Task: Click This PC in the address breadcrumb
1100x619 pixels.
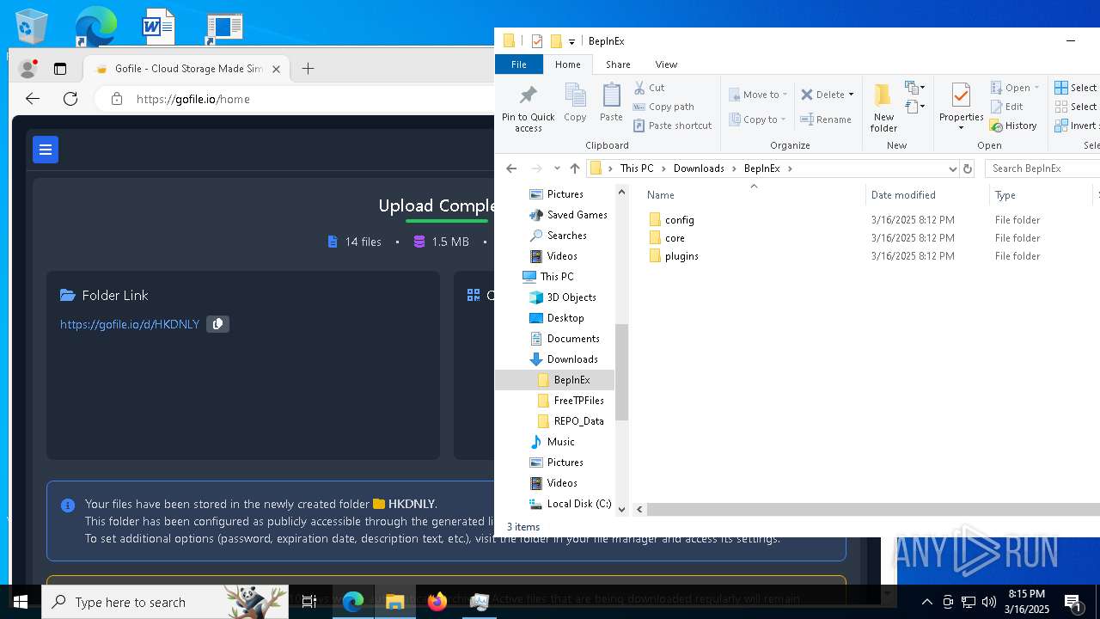Action: [637, 169]
